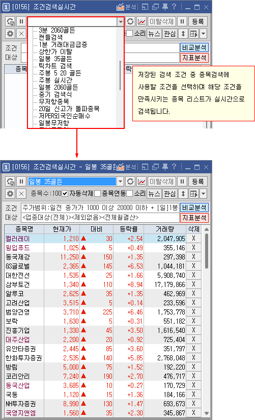
Task: Click the 지표분석 button in lower window
Action: pyautogui.click(x=194, y=218)
